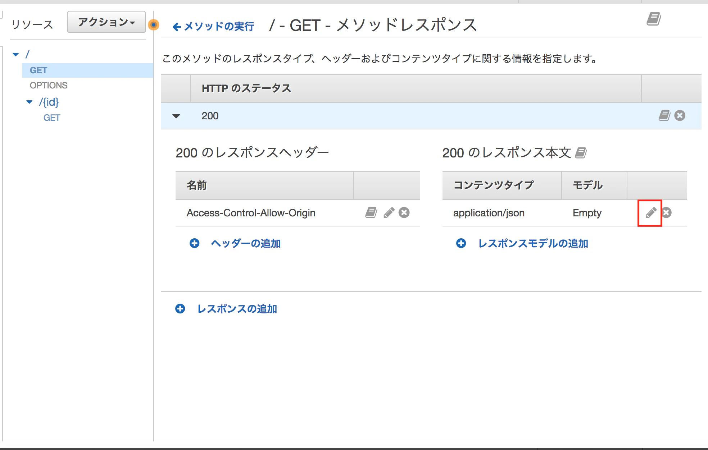Click the リソース panel heading
Screen dimensions: 708x450
32,24
